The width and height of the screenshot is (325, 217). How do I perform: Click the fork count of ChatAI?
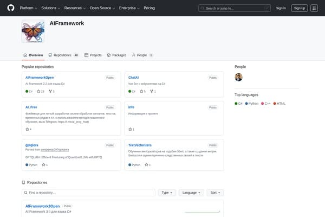(153, 91)
